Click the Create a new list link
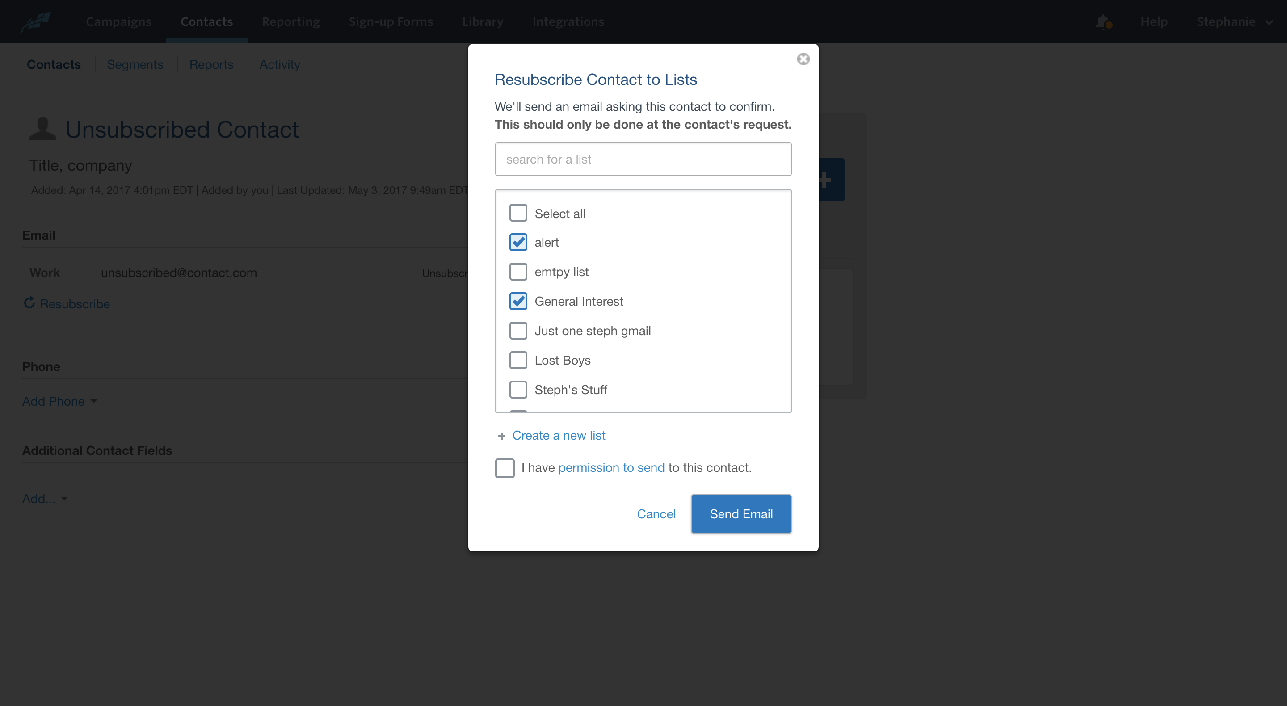 pos(559,436)
